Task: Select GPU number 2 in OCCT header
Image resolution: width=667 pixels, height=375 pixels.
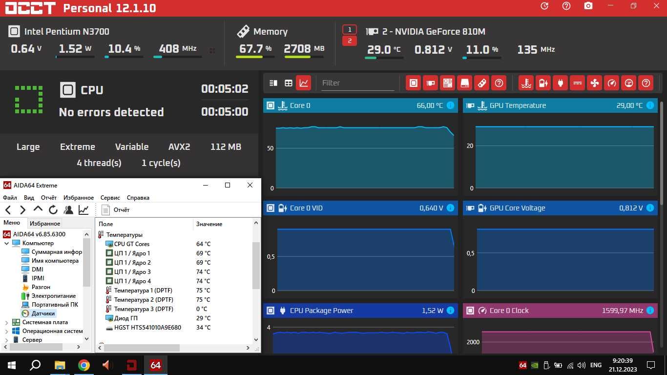Action: (350, 41)
